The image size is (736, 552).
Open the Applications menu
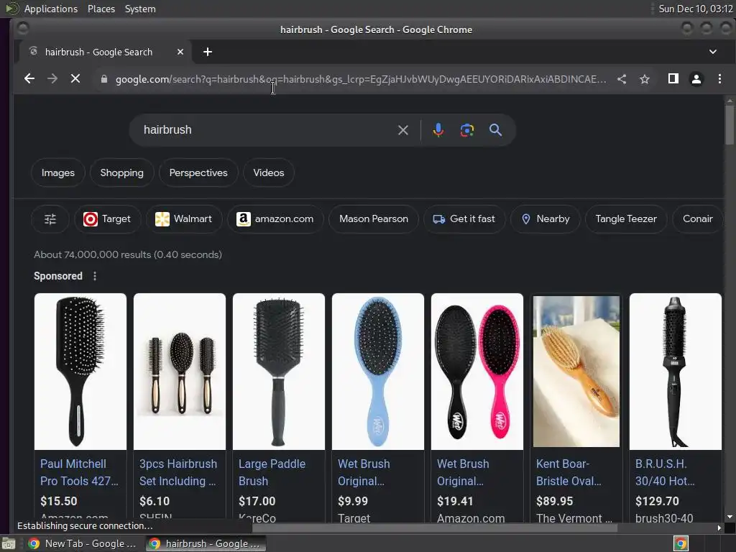(x=51, y=9)
